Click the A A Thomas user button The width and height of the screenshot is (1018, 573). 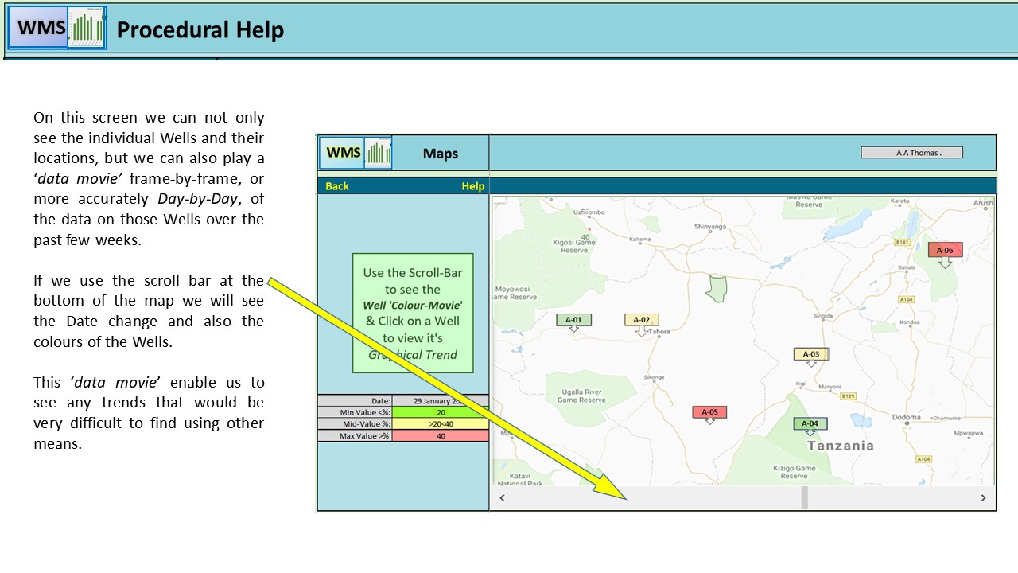[x=911, y=153]
